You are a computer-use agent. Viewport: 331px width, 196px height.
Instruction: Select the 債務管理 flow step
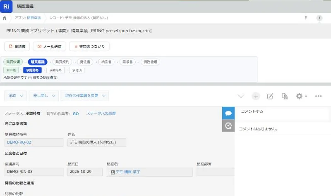click(x=150, y=62)
